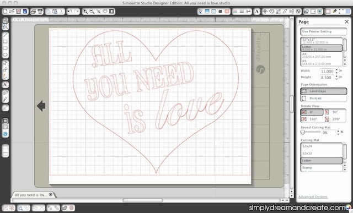Select the Ellipse drawing tool
Viewport: 353px width, 213px height.
5,55
